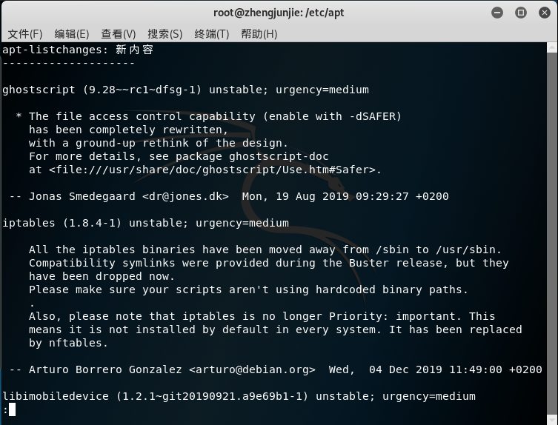This screenshot has height=425, width=558.
Task: Open the 文件(F) menu
Action: point(25,34)
